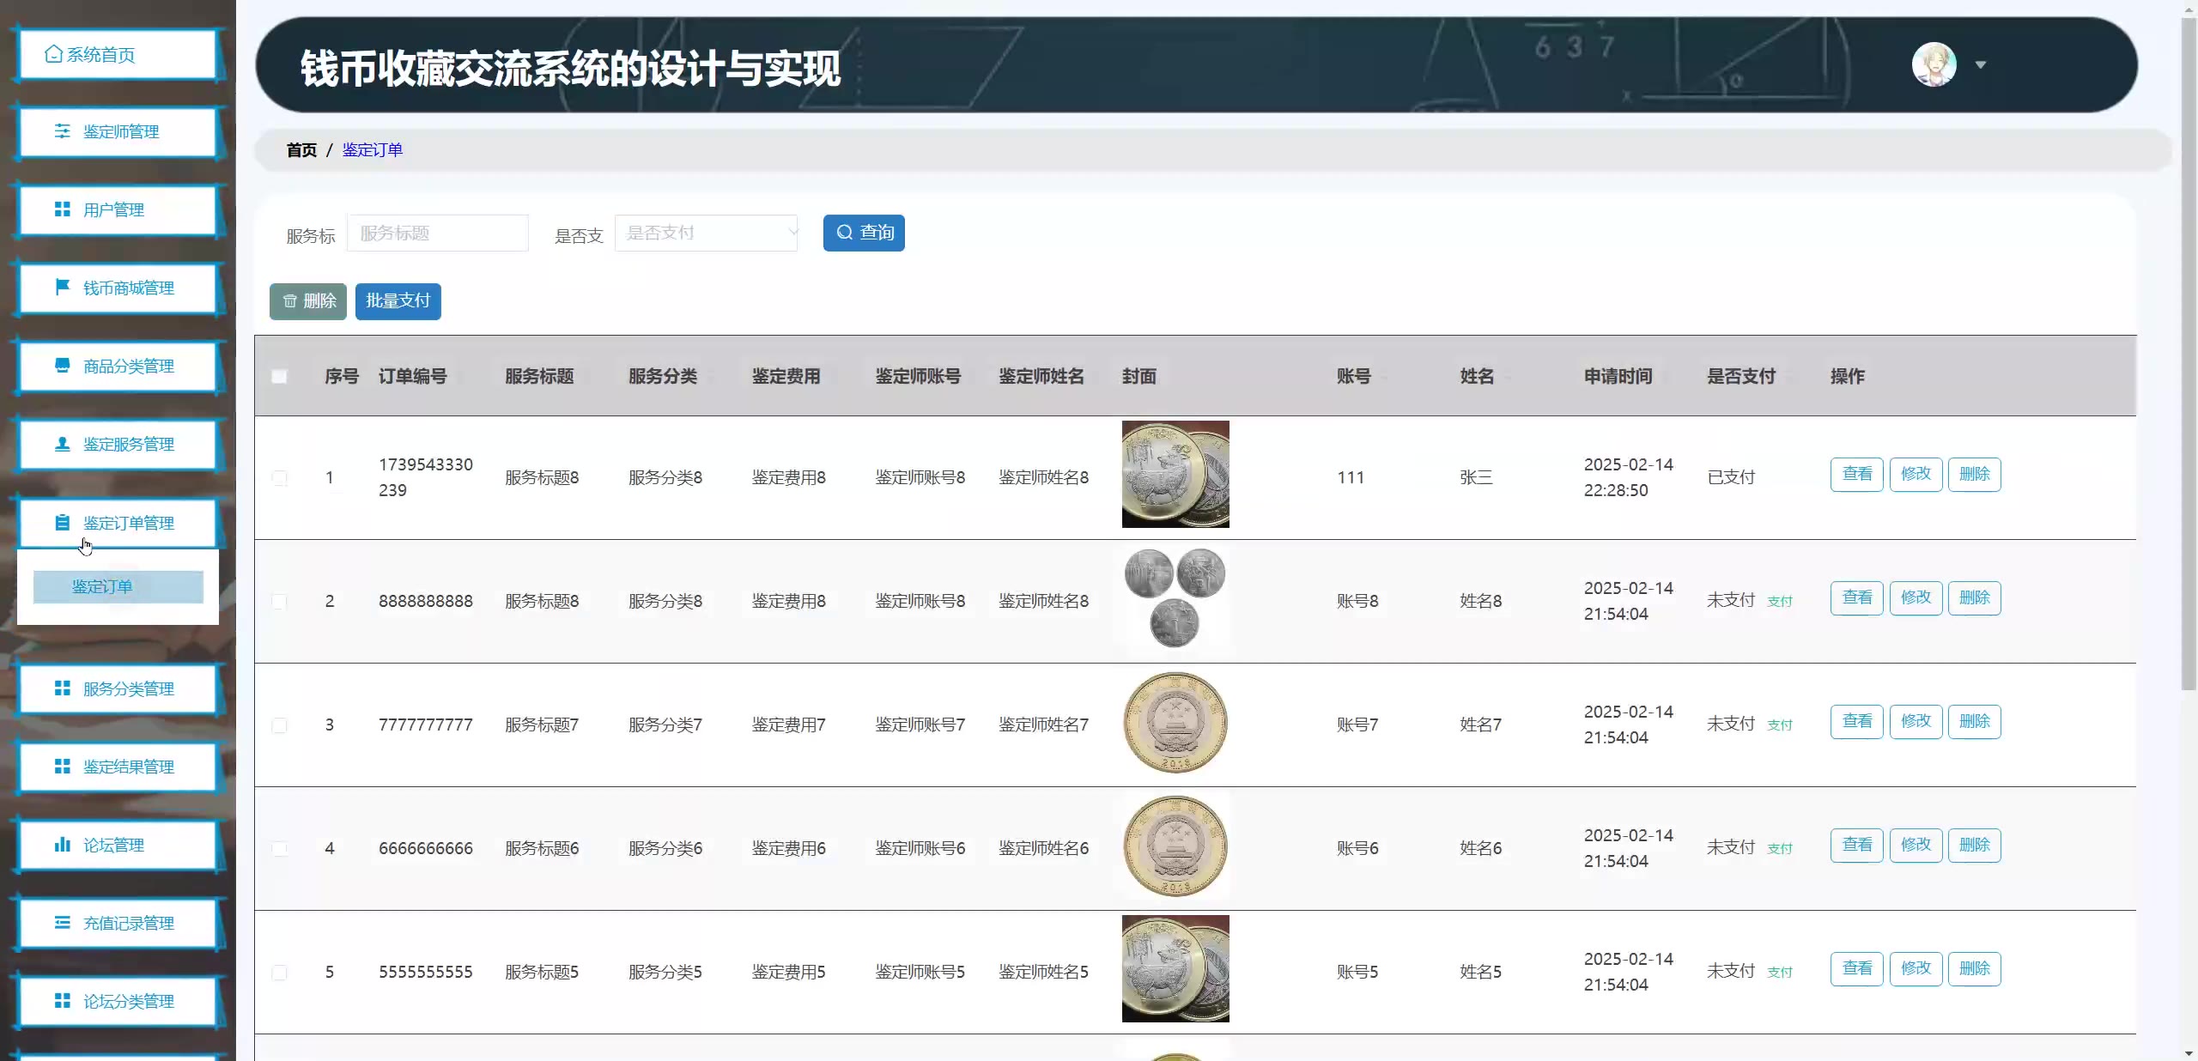Open the 用户管理 menu item
This screenshot has width=2198, height=1061.
tap(113, 209)
